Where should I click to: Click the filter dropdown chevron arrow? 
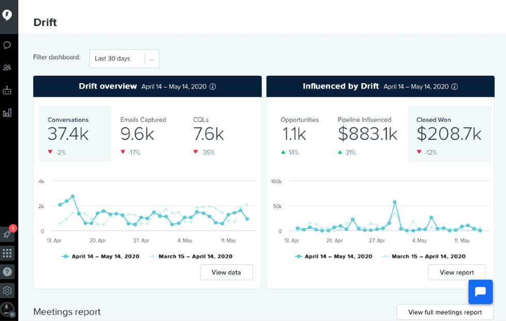coord(151,59)
